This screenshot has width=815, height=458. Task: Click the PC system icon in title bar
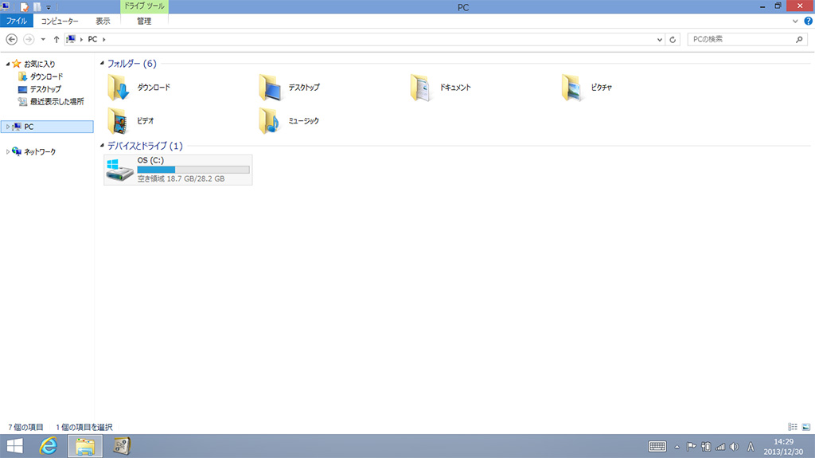pos(6,6)
